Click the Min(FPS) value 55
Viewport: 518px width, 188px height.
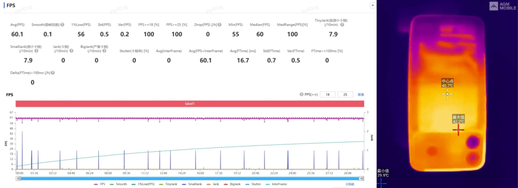[x=235, y=34]
